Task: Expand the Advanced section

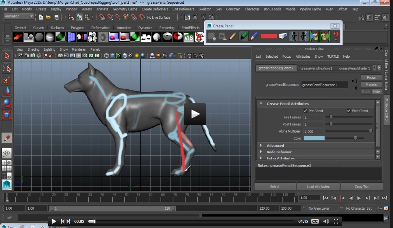Action: tap(261, 145)
